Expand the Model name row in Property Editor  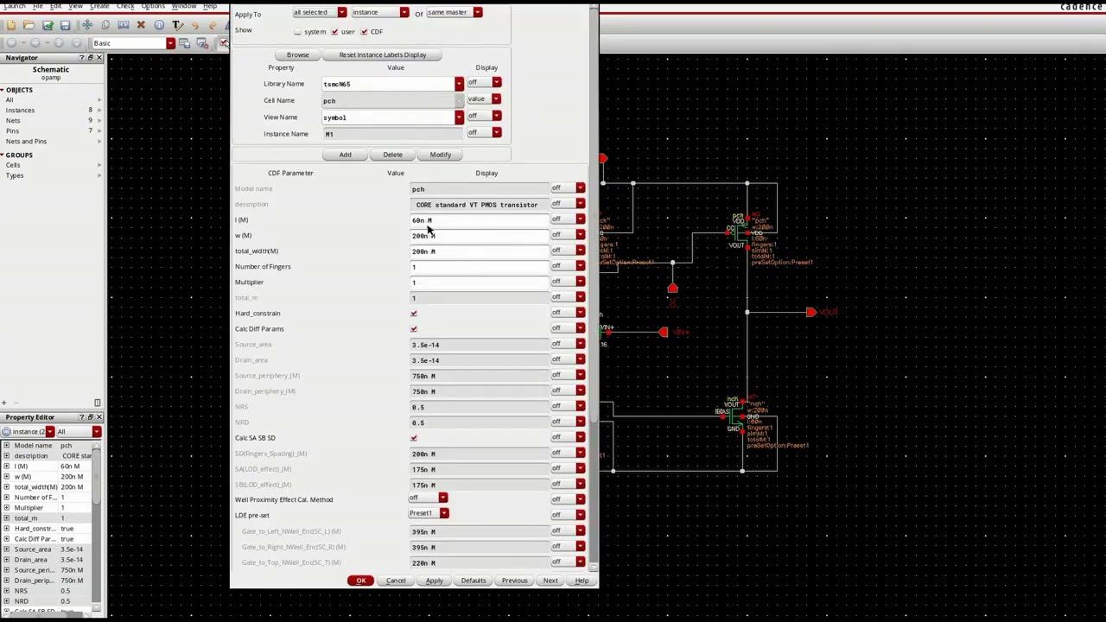coord(7,446)
